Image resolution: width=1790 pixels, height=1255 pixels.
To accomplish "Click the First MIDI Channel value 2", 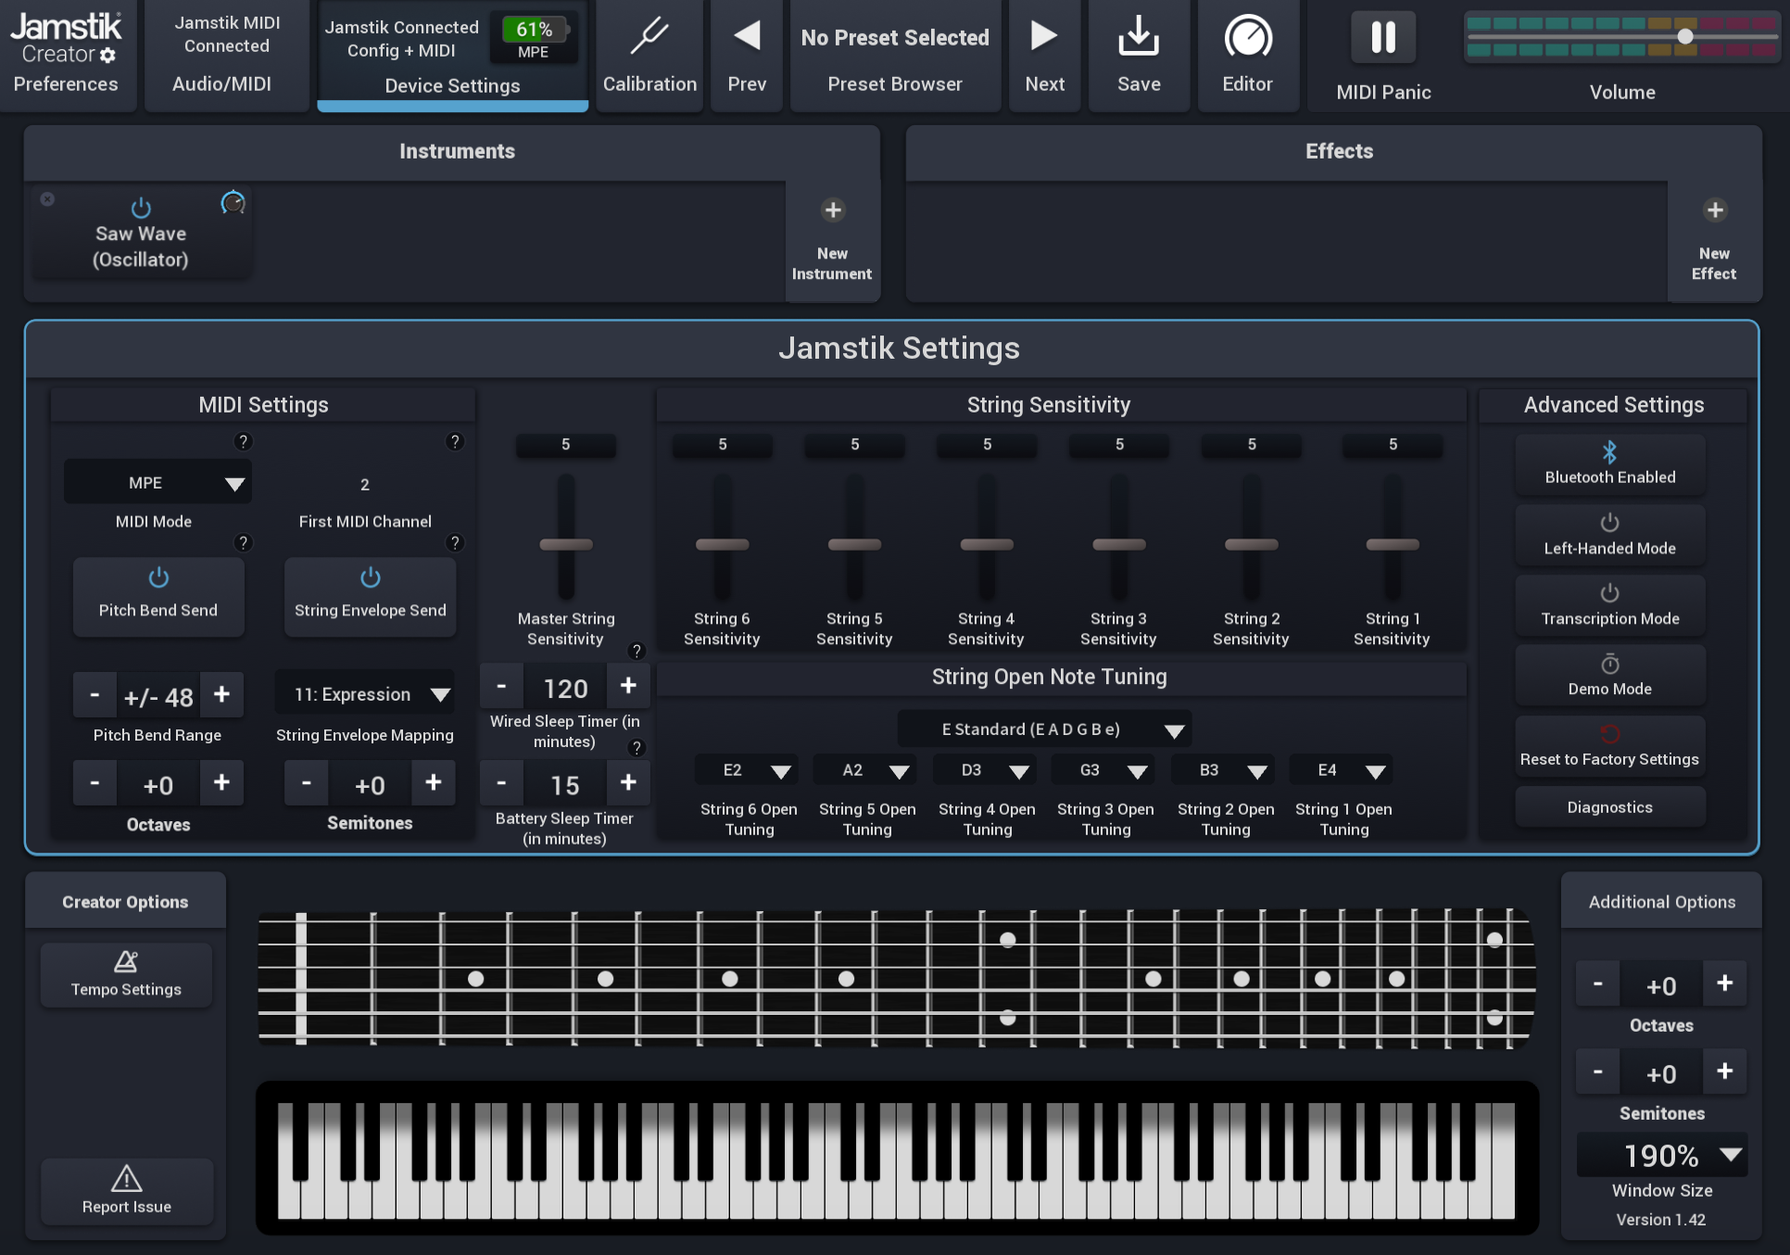I will coord(365,485).
